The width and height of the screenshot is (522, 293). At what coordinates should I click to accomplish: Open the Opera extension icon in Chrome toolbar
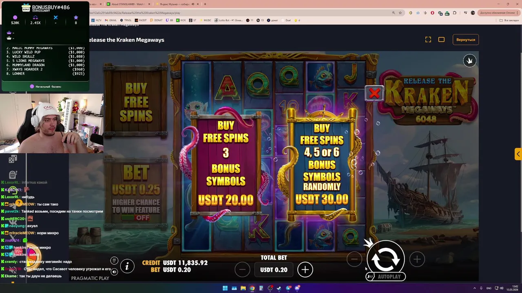[x=433, y=13]
